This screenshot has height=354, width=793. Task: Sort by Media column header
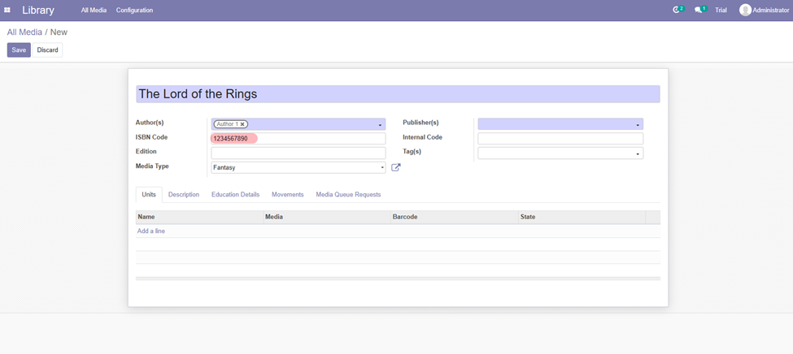327,217
